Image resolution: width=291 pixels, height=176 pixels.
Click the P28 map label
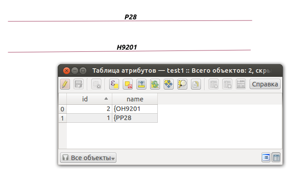[x=130, y=17]
